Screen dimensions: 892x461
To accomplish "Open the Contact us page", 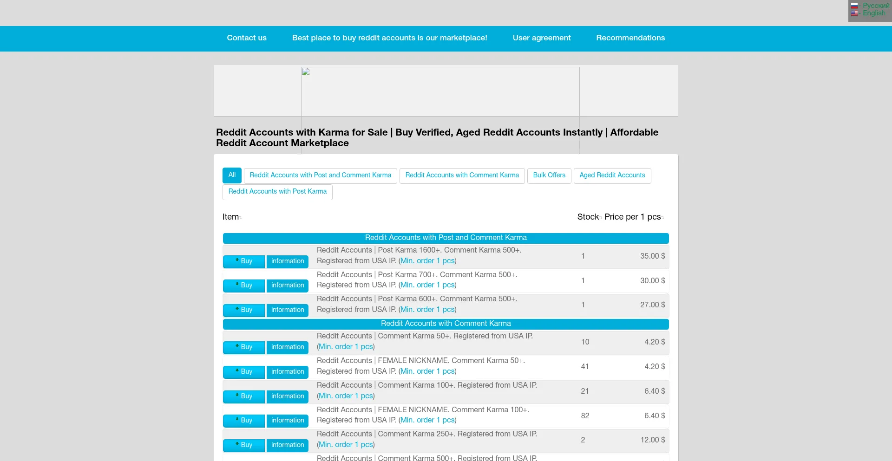I will (x=247, y=38).
